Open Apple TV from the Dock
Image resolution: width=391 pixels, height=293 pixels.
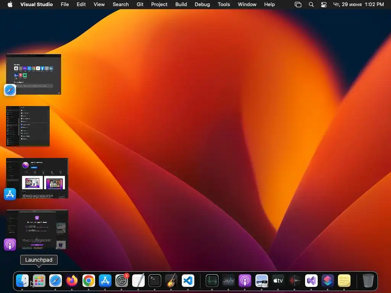pyautogui.click(x=278, y=280)
